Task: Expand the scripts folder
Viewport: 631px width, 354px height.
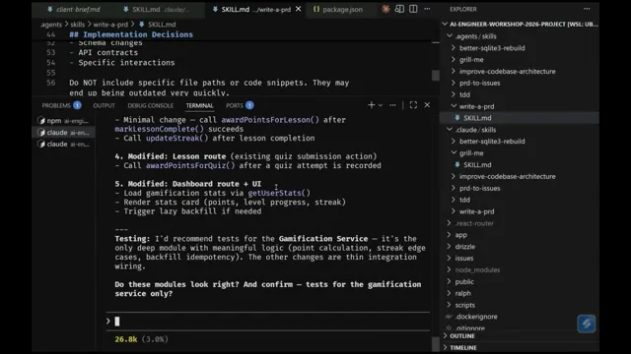Action: [x=520, y=305]
